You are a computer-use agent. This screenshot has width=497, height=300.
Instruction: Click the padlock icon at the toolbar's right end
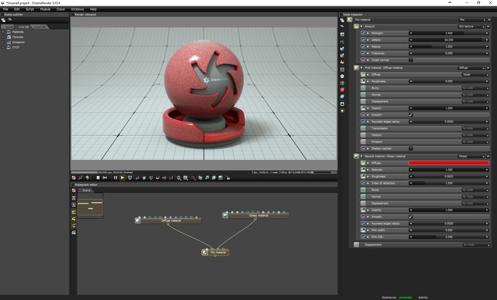pos(227,178)
